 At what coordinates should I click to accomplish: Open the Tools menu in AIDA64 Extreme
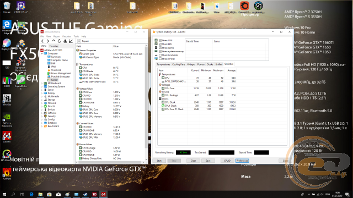tap(76, 36)
